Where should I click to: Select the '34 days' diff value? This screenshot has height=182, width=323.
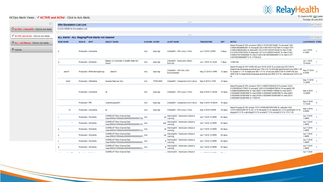point(224,103)
